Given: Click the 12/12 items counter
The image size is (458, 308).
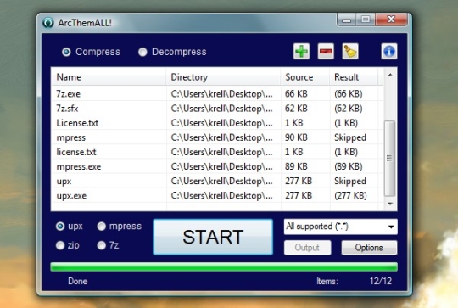Looking at the screenshot, I should coord(381,281).
